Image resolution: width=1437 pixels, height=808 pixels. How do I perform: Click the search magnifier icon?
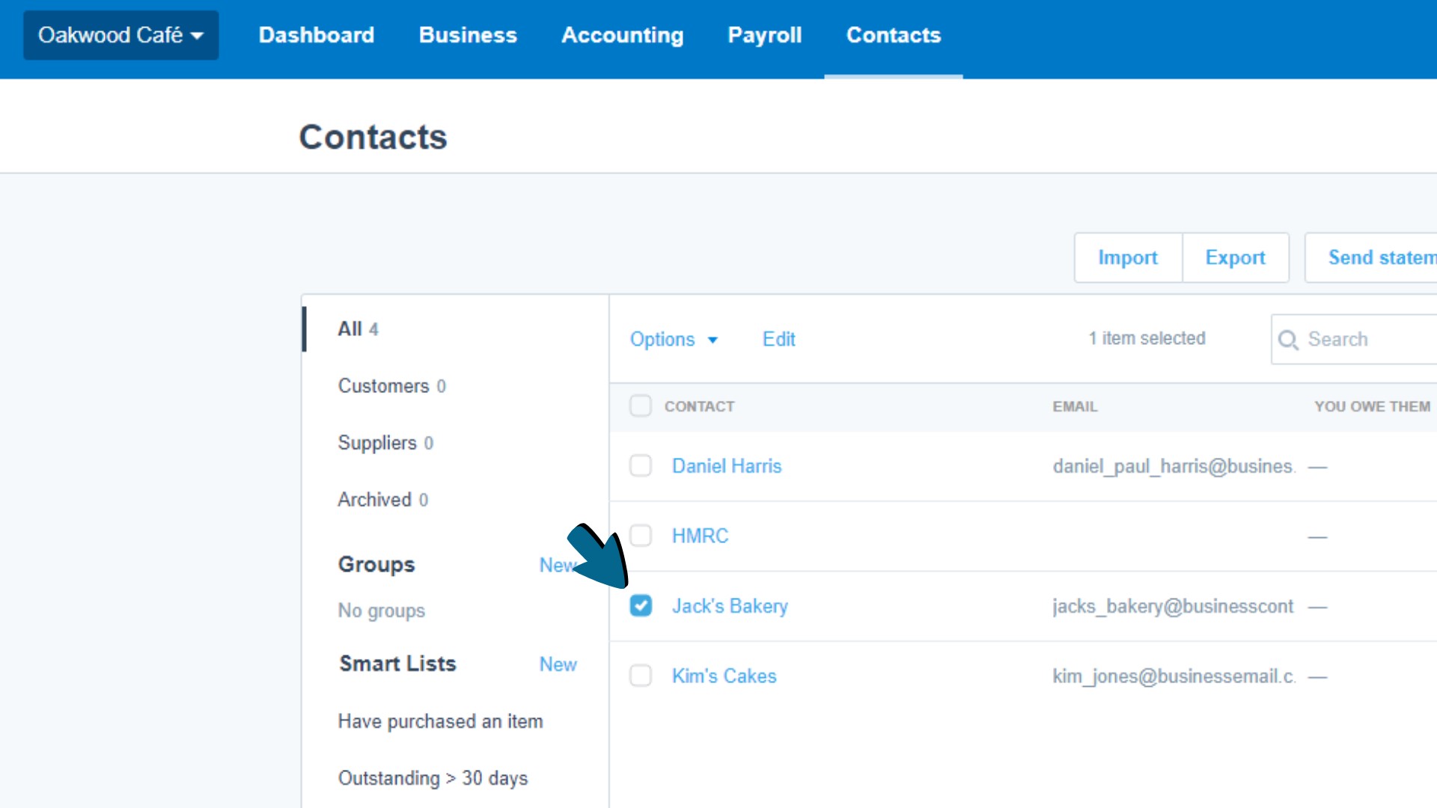[x=1290, y=339]
